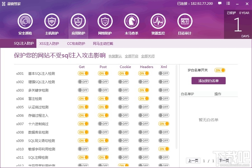Switch to the SQL注入防护 tab

pos(24,43)
